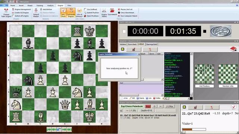Screen dimensions: 239x134
Task: Click Submit Position
Action: point(91,13)
